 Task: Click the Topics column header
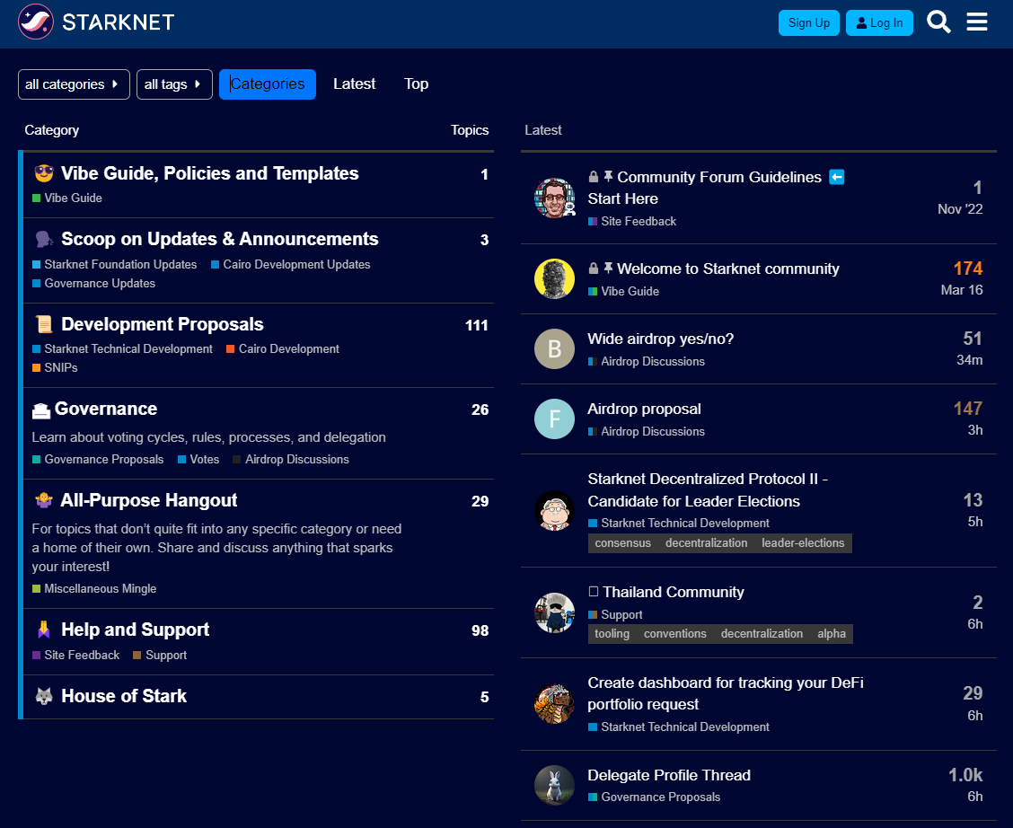coord(470,130)
